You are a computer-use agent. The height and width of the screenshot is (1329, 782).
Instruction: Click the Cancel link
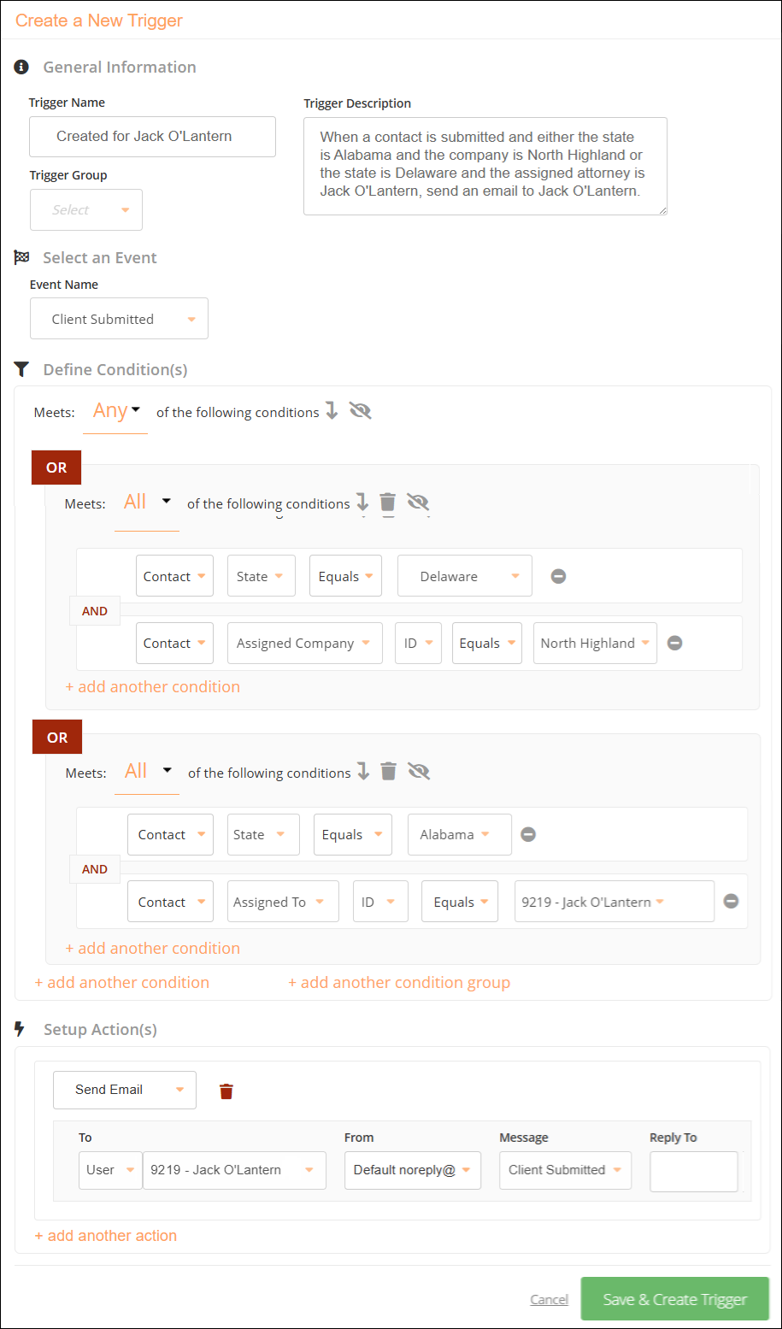pos(549,1299)
